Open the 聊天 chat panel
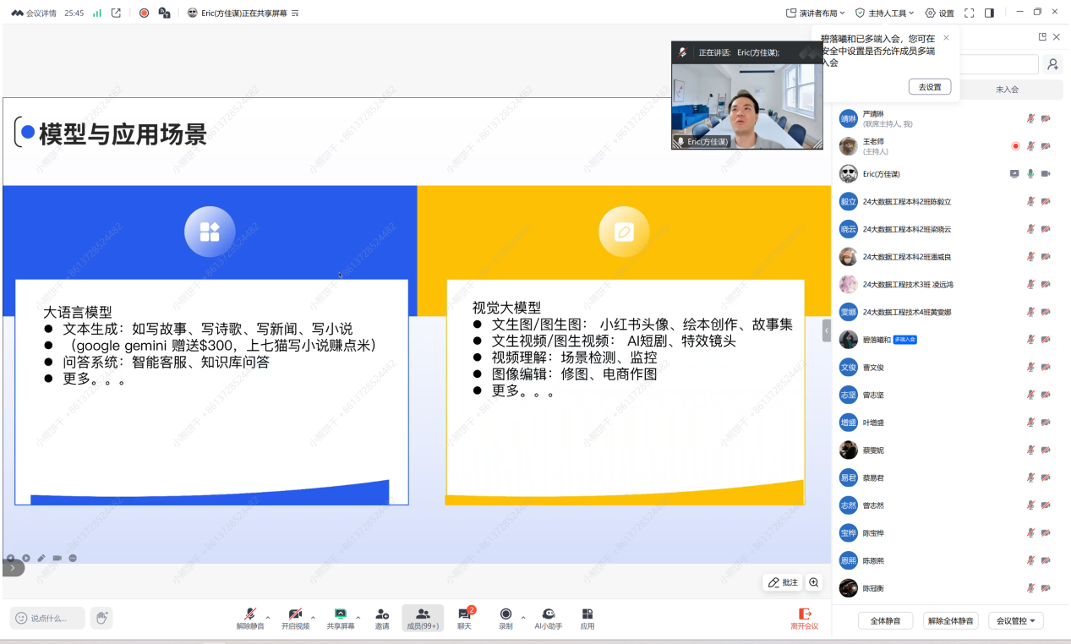 coord(464,618)
